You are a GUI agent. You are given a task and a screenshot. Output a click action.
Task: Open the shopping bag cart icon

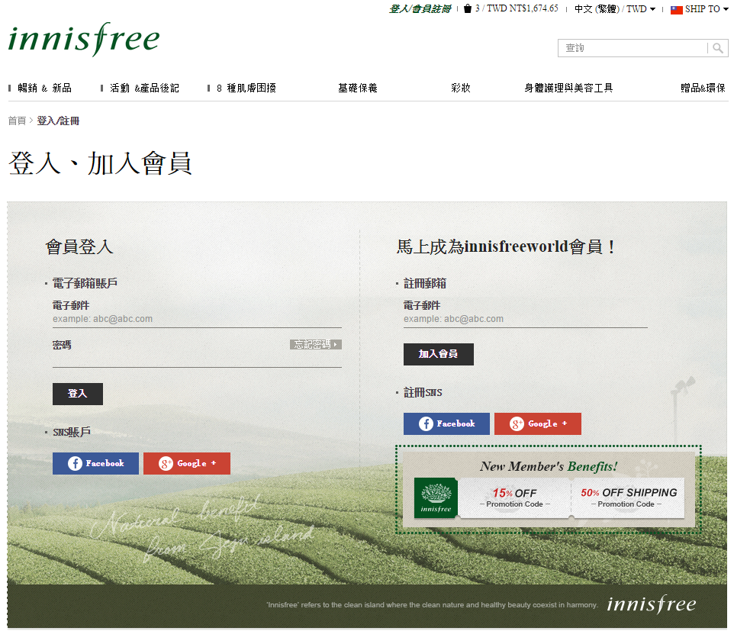[x=467, y=8]
